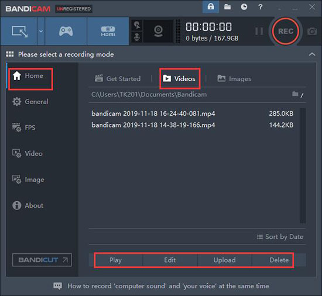Click 144.2KB file size entry

(281, 125)
